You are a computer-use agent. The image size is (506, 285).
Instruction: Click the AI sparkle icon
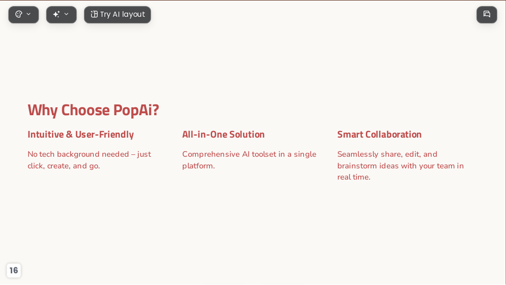57,14
